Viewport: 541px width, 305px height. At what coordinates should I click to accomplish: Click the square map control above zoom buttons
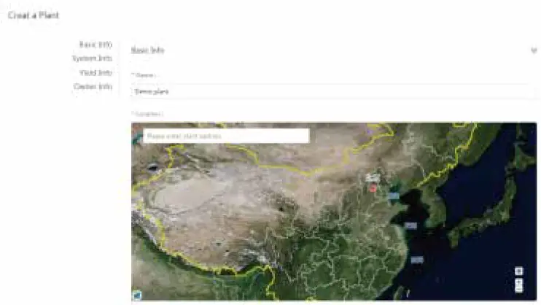pos(518,271)
